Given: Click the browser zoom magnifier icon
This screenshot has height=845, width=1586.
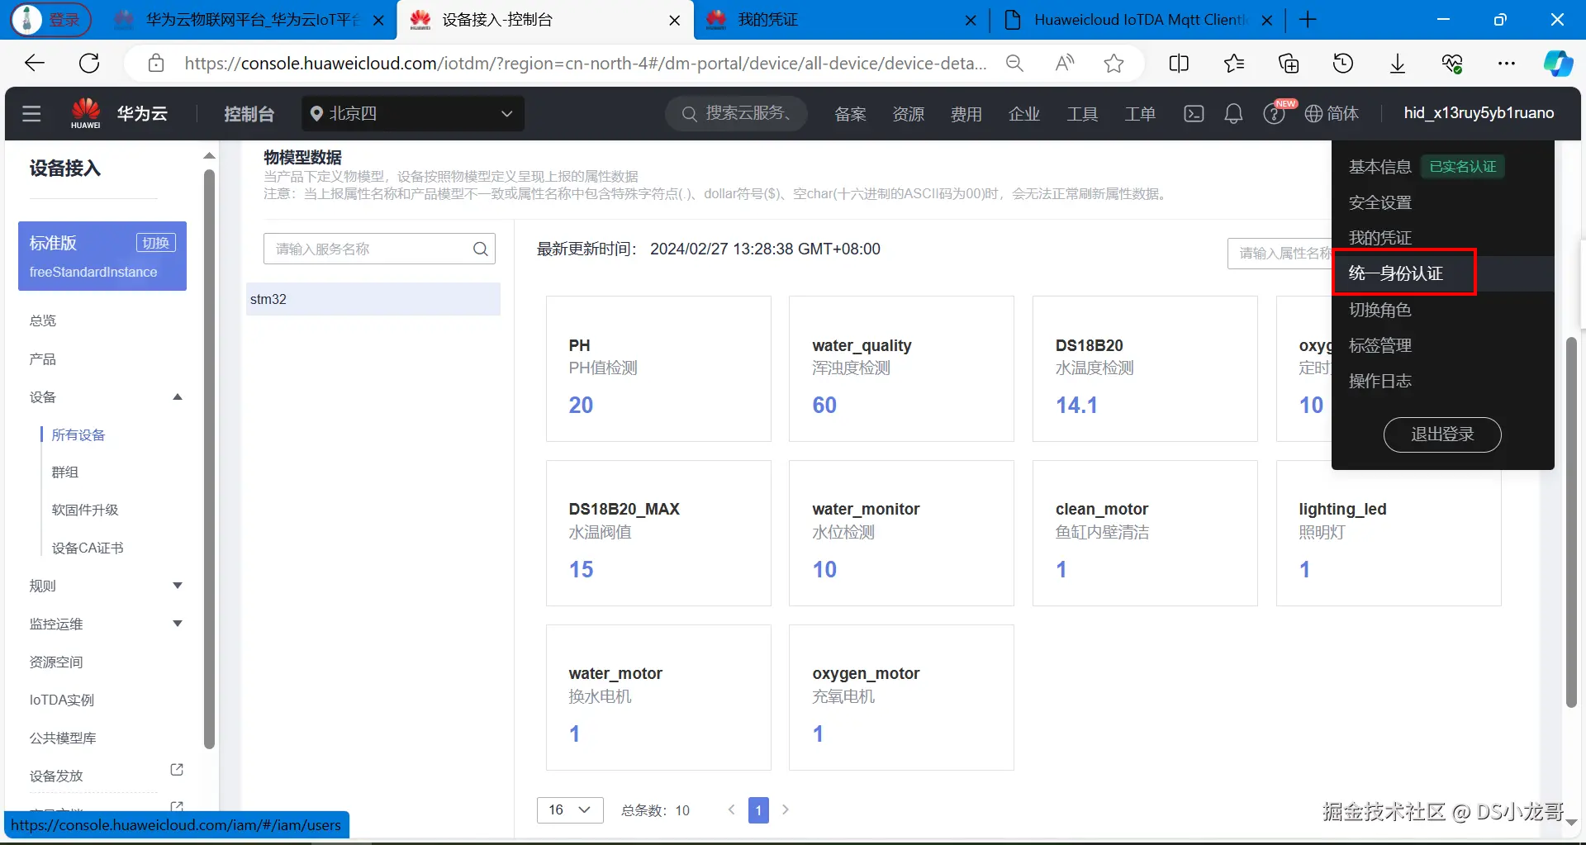Looking at the screenshot, I should click(1014, 63).
